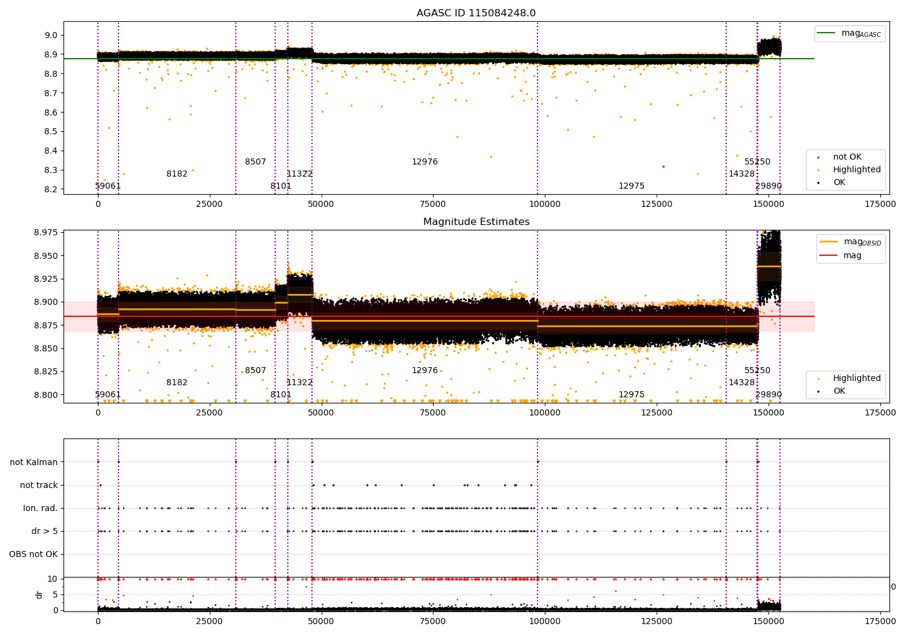
Task: Click the "Magnitude Estimates" subplot title
Action: [x=476, y=222]
